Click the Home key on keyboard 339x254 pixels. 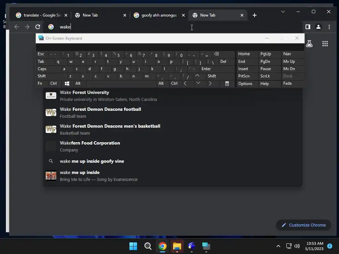(x=247, y=54)
